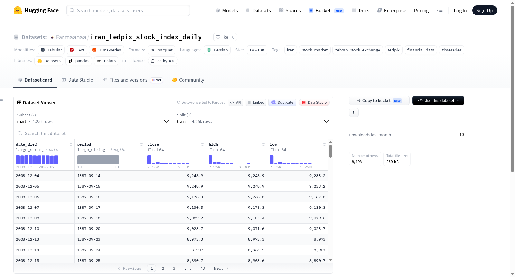The image size is (515, 277).
Task: Switch to the Data Studio tab
Action: tap(78, 80)
